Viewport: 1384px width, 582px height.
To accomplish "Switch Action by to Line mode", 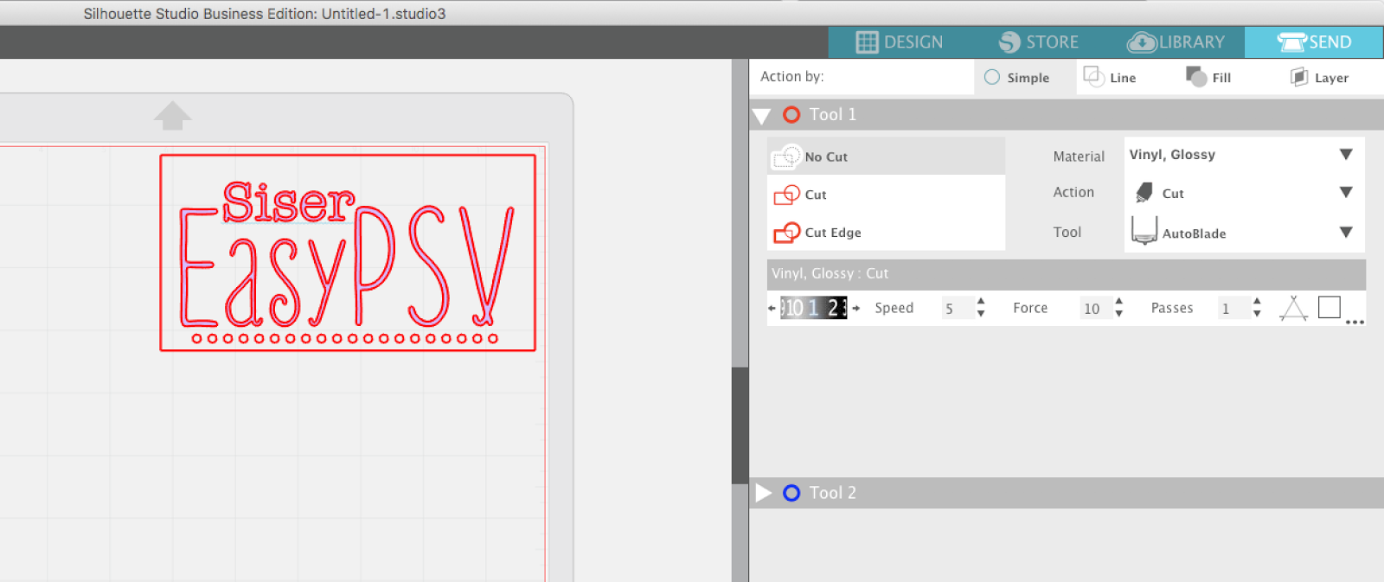I will click(1110, 77).
